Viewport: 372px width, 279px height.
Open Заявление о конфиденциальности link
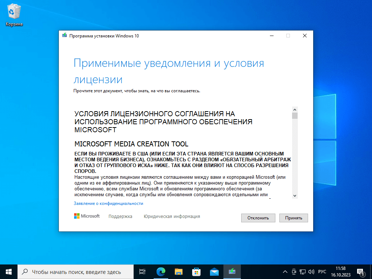click(x=108, y=203)
